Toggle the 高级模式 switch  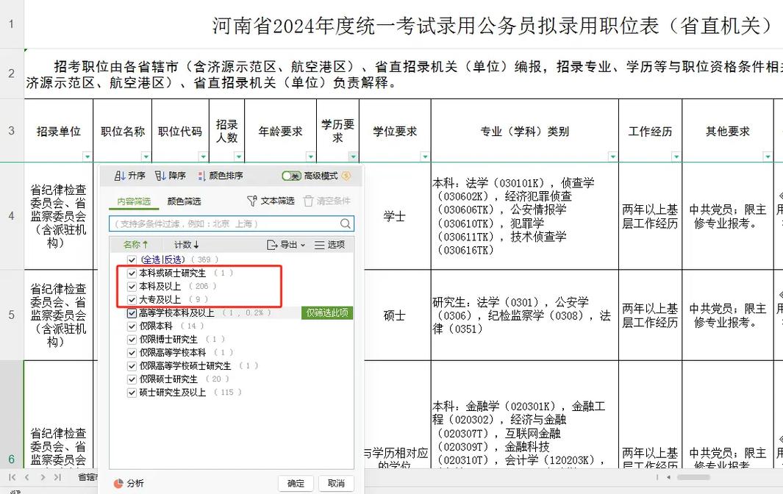291,176
